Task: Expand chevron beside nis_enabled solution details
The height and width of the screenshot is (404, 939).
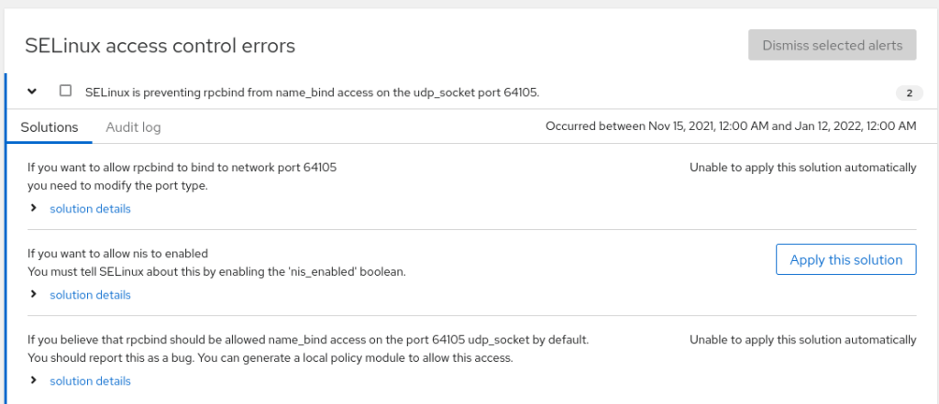Action: (x=34, y=294)
